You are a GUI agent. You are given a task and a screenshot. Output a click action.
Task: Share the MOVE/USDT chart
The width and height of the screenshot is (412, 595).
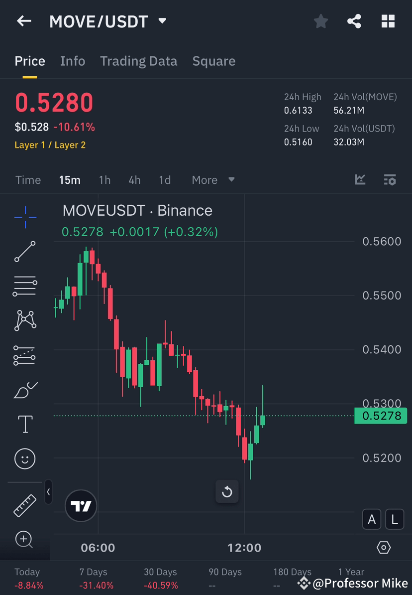[354, 21]
